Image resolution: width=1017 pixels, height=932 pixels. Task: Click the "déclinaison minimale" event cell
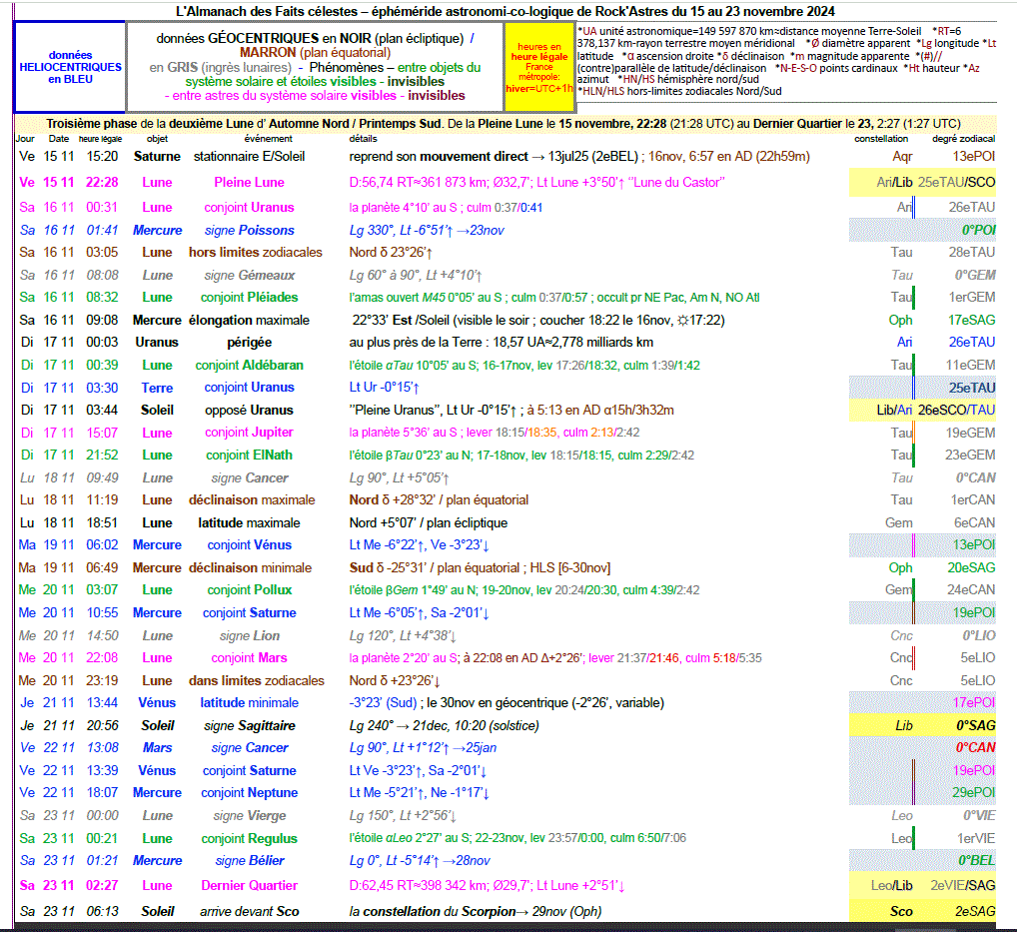click(x=251, y=568)
